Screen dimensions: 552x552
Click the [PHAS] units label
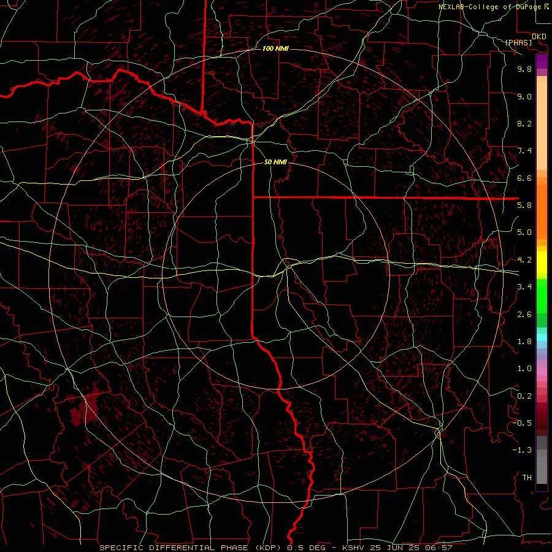pyautogui.click(x=518, y=42)
